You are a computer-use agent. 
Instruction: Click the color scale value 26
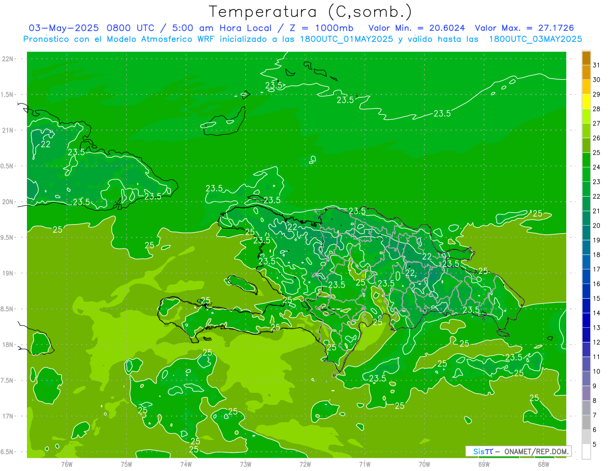point(597,138)
